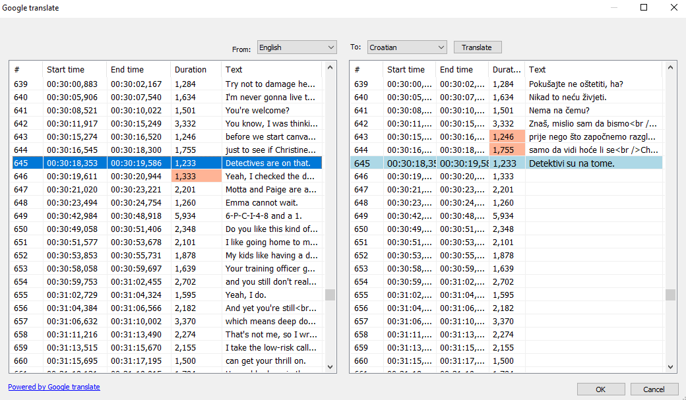Select subtitle line 639 in left list
This screenshot has height=400, width=686.
132,83
